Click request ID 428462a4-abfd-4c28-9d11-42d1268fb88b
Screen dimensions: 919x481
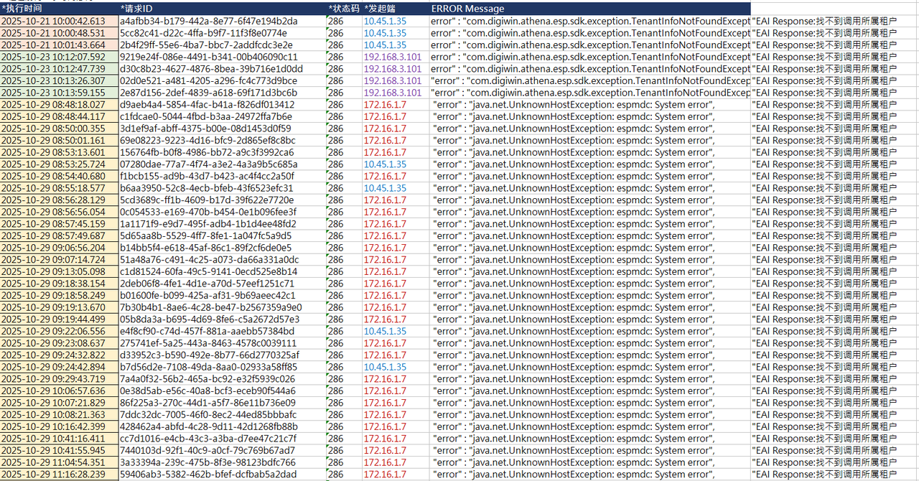[207, 426]
